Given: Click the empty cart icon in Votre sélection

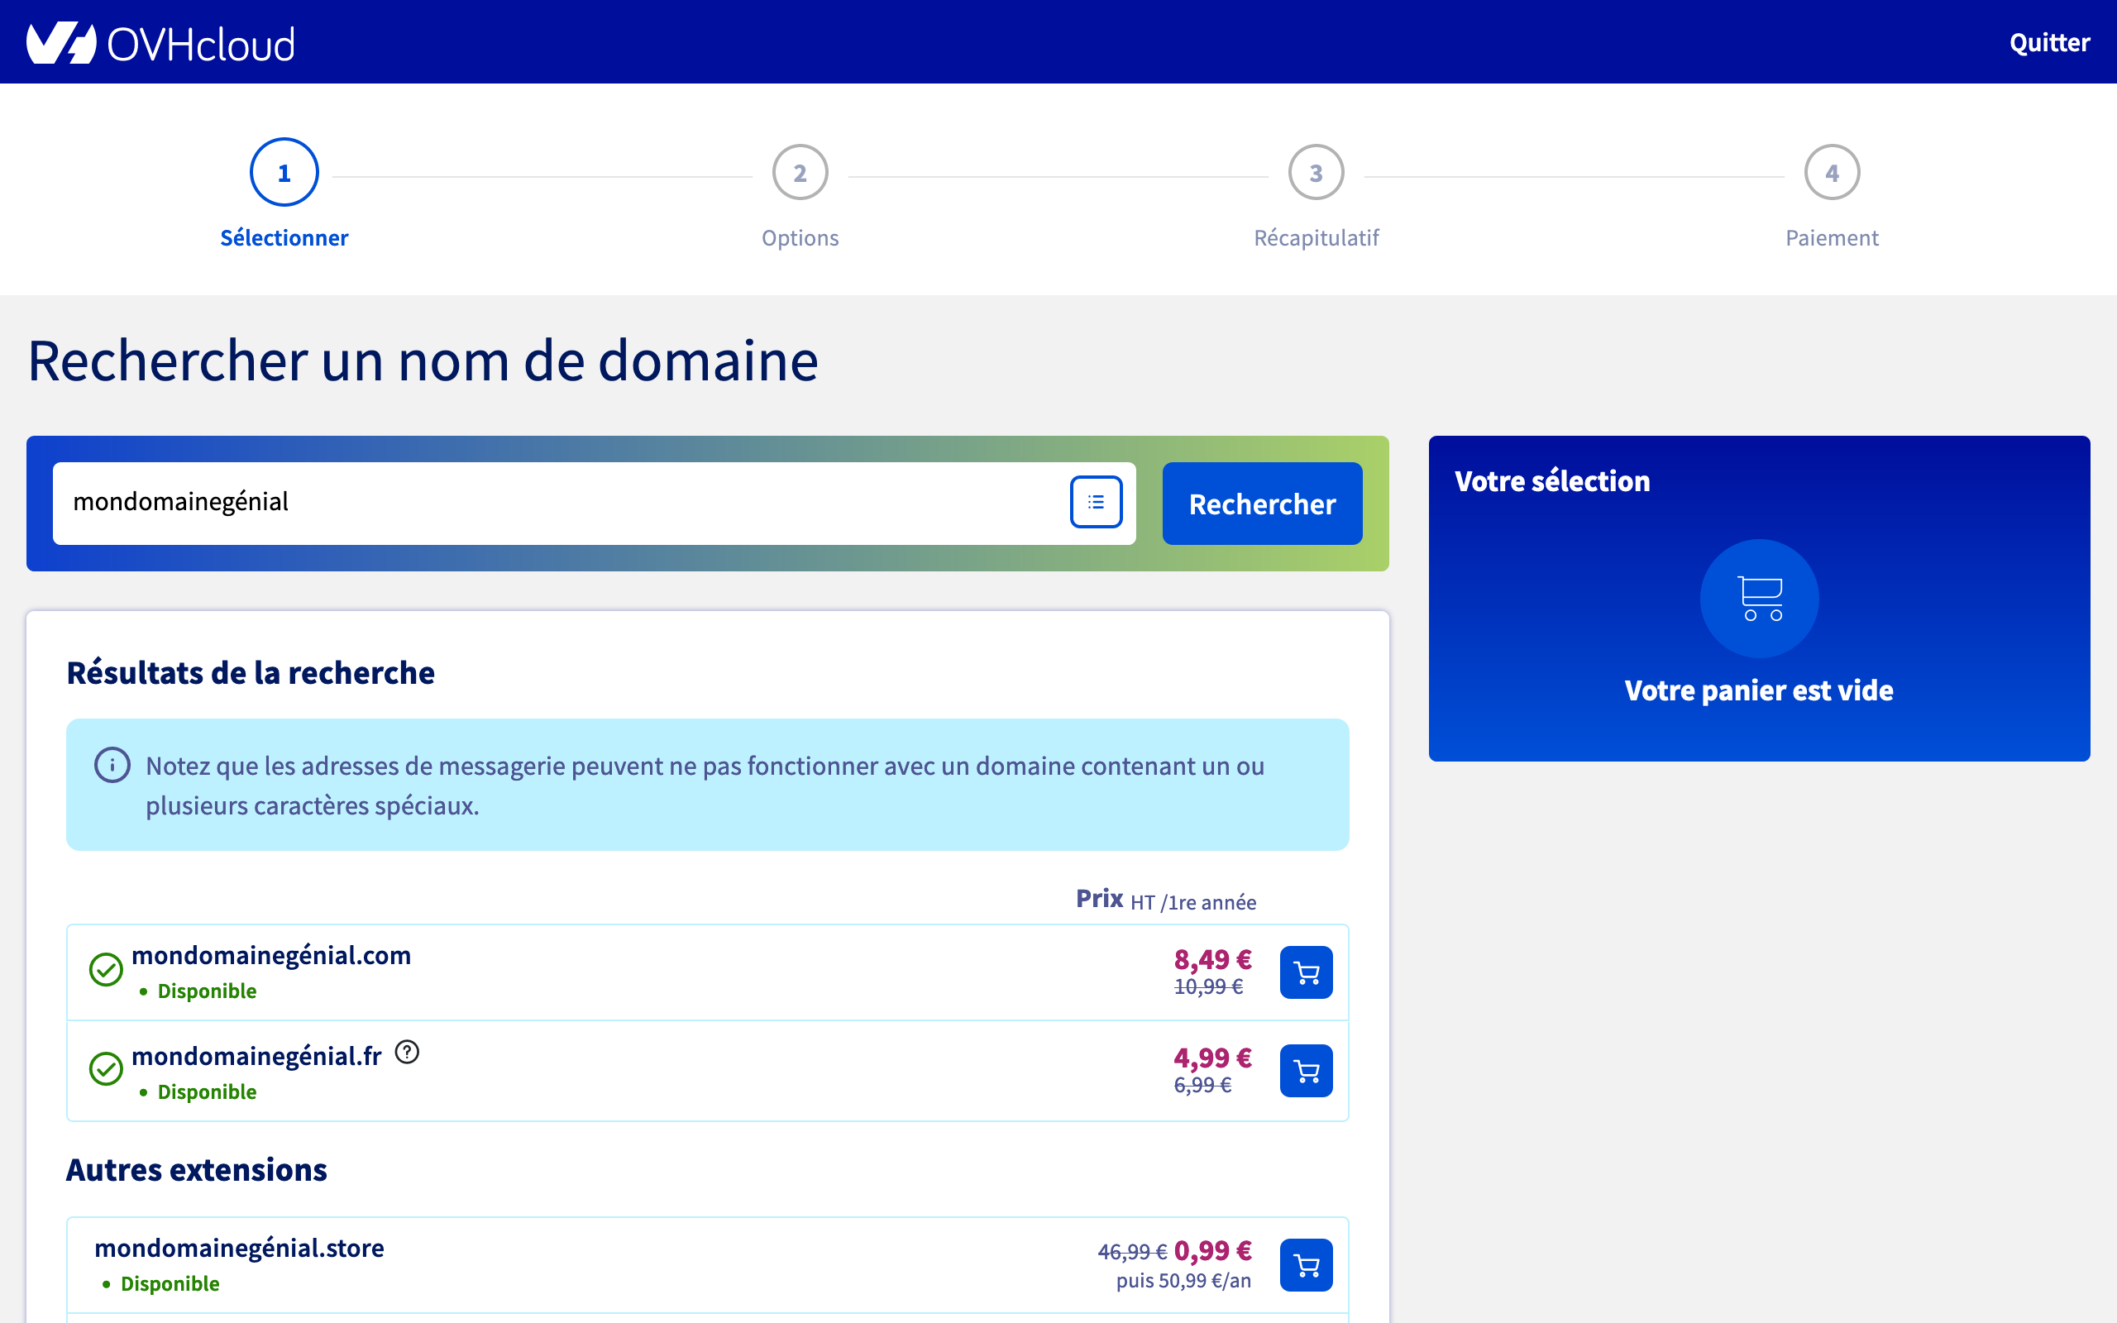Looking at the screenshot, I should tap(1759, 599).
